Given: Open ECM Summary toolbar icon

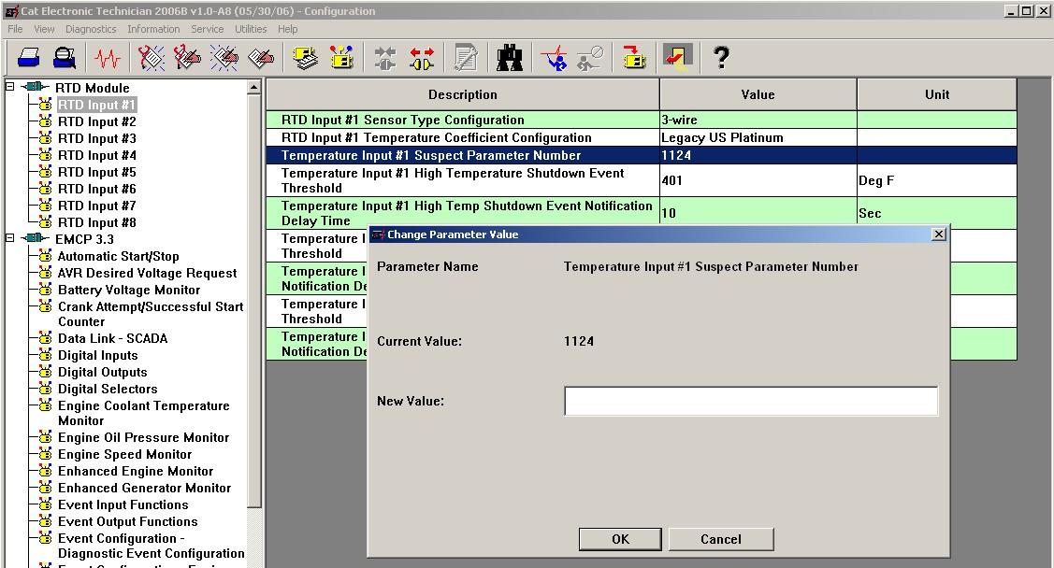Looking at the screenshot, I should [x=305, y=58].
